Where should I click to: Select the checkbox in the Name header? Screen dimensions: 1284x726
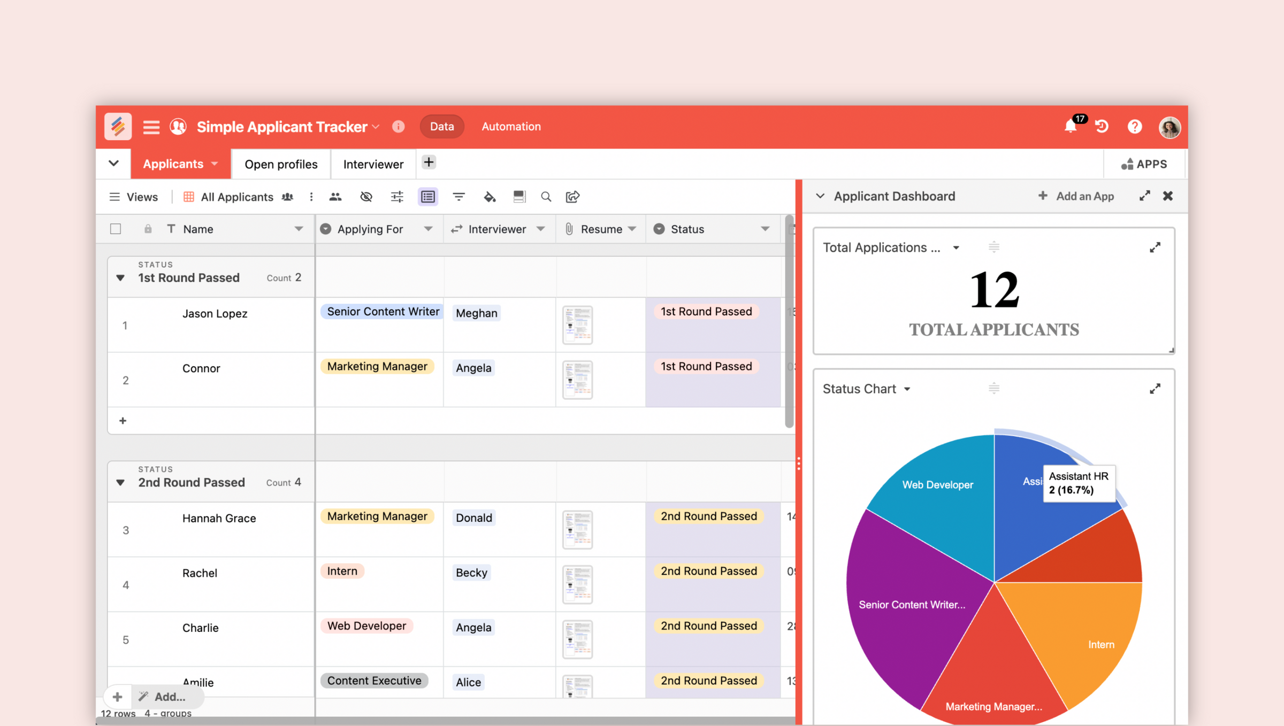(x=116, y=228)
